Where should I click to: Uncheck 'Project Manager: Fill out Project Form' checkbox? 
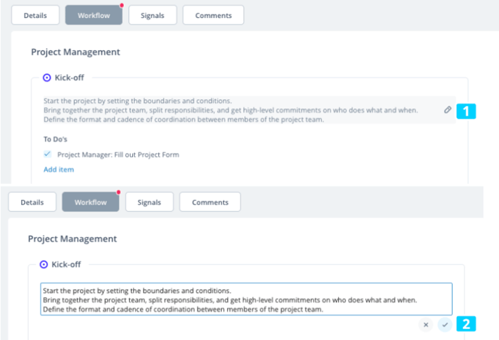click(x=47, y=154)
